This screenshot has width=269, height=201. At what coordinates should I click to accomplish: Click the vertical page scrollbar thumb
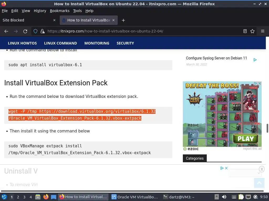pyautogui.click(x=267, y=128)
